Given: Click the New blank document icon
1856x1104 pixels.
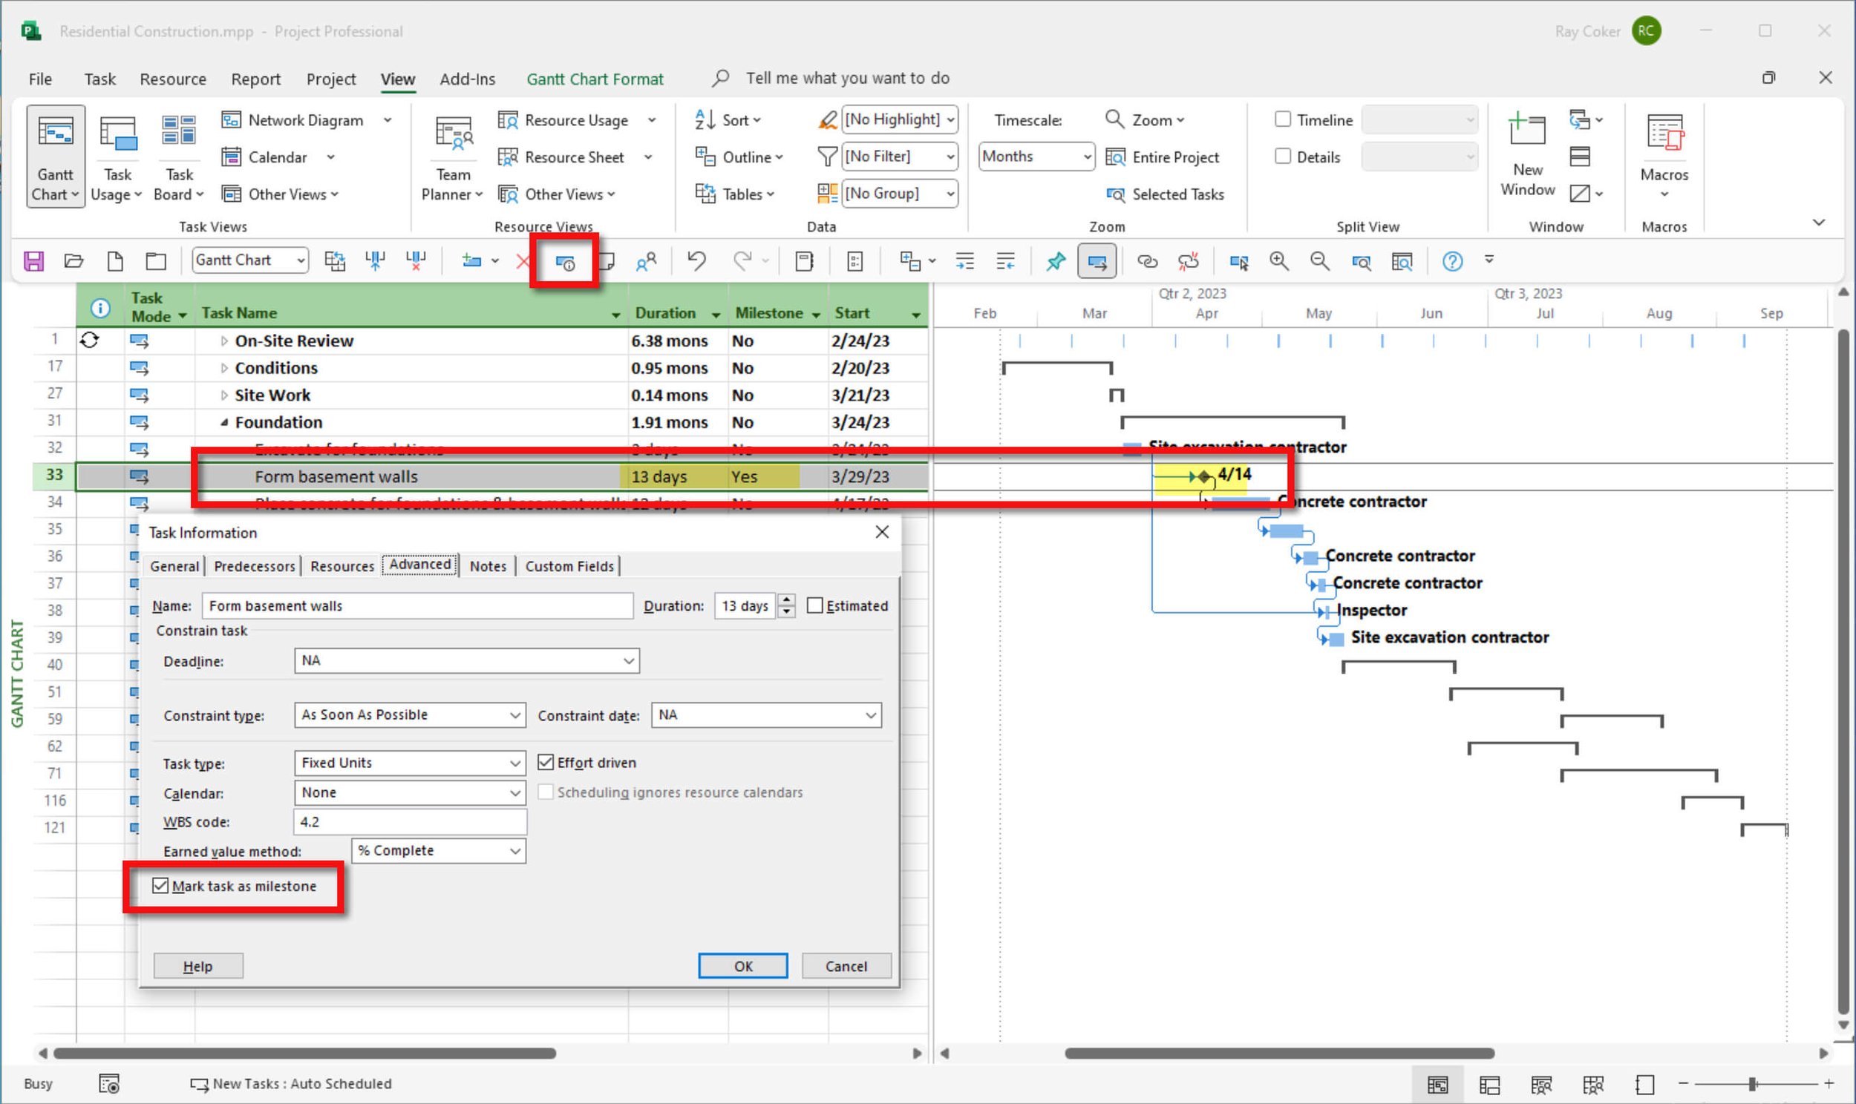Looking at the screenshot, I should point(114,261).
